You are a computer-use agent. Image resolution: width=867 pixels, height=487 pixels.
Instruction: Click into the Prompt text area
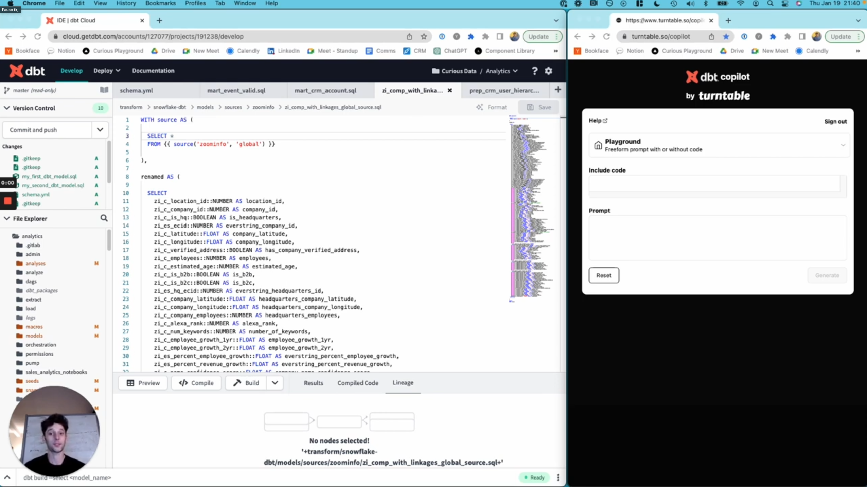tap(717, 238)
